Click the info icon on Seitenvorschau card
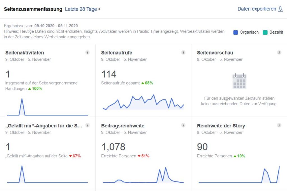This screenshot has height=191, width=287. point(279,52)
